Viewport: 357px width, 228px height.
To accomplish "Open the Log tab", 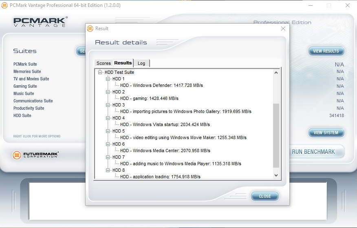I will 141,63.
